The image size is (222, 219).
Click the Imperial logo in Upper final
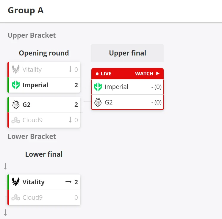click(x=98, y=87)
